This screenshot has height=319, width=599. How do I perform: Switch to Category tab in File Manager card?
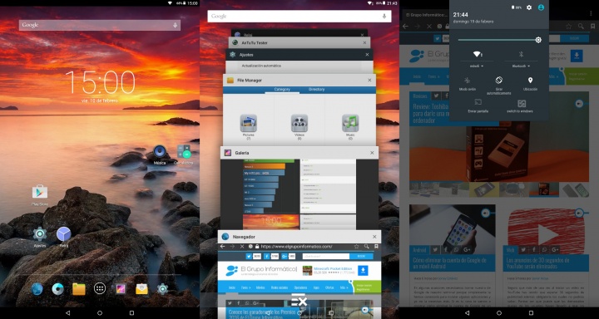282,89
